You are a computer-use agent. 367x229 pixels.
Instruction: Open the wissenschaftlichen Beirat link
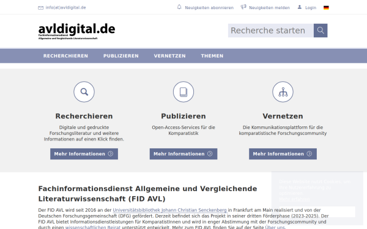(x=93, y=227)
